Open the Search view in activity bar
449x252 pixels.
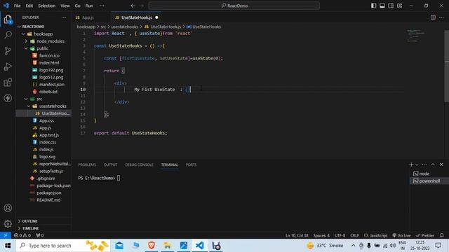click(8, 35)
